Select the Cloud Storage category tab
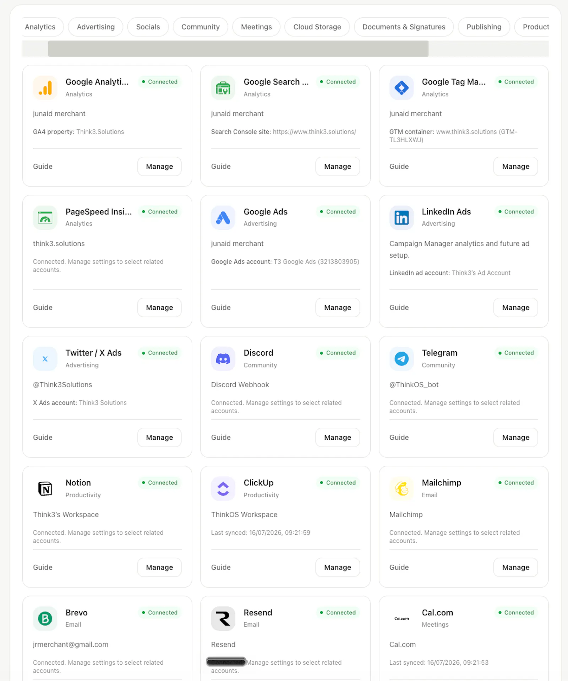The height and width of the screenshot is (681, 568). 317,27
